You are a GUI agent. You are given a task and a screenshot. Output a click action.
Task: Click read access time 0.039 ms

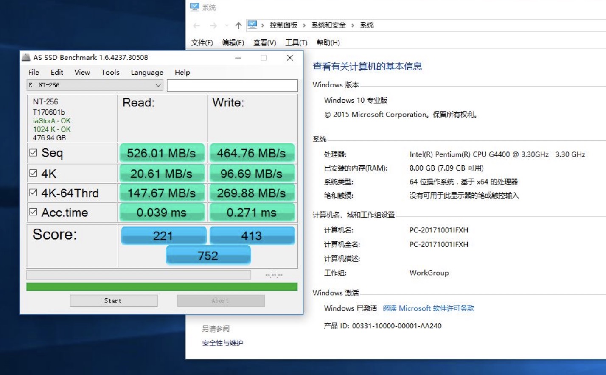(161, 213)
